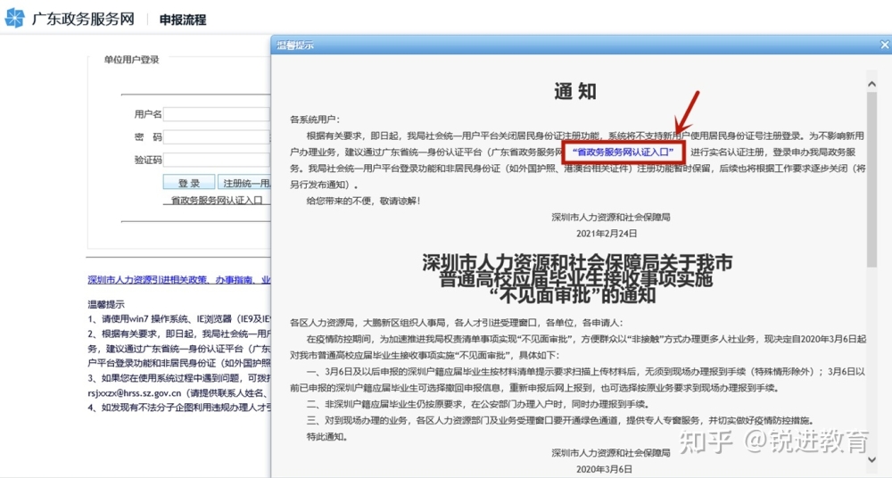Screen dimensions: 892x478
Task: Click the 验证码 input field
Action: [x=217, y=160]
